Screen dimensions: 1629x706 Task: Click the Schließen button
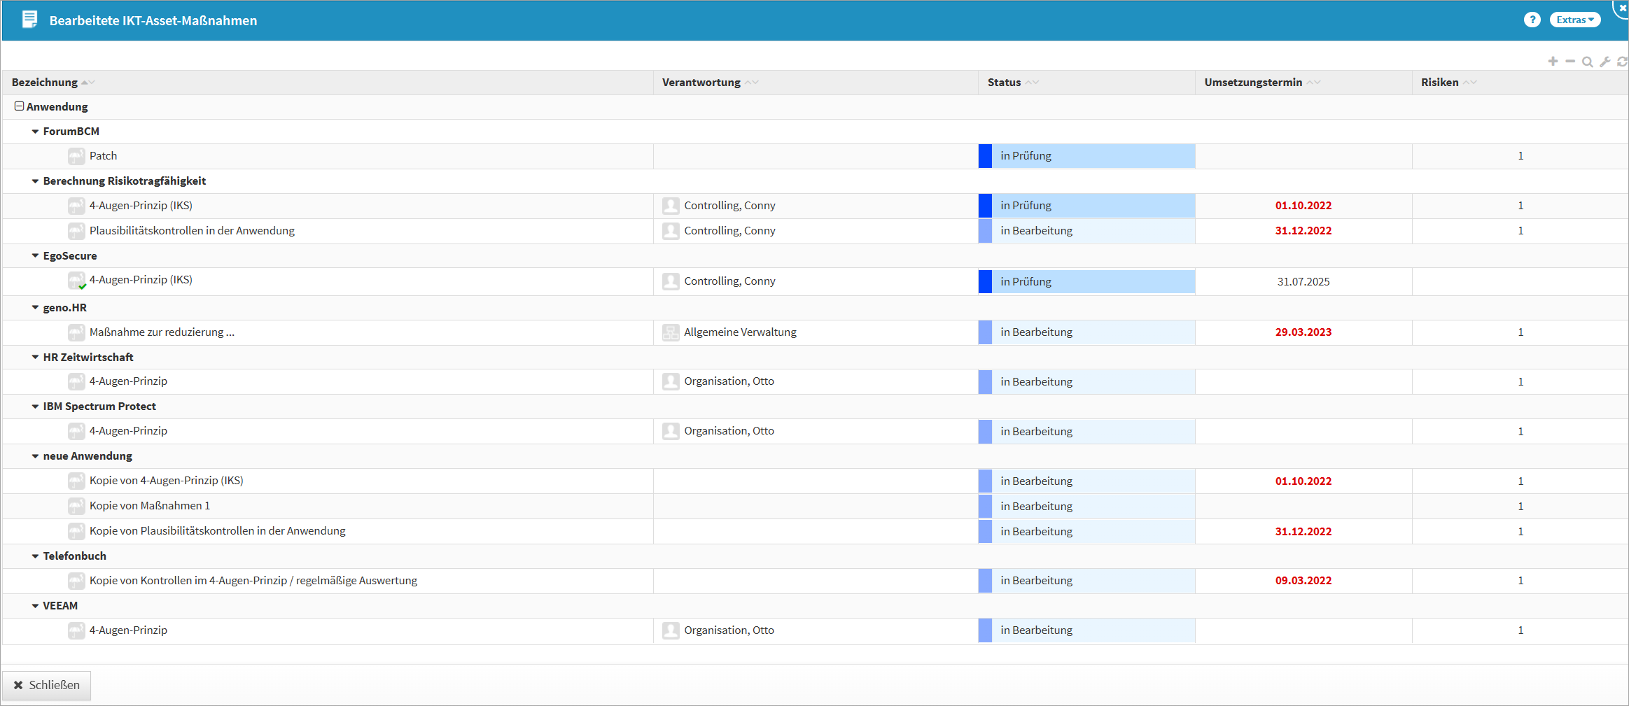pyautogui.click(x=47, y=685)
